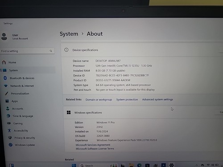The image size is (223, 167).
Task: Navigate back to System breadcrumb
Action: pos(69,34)
